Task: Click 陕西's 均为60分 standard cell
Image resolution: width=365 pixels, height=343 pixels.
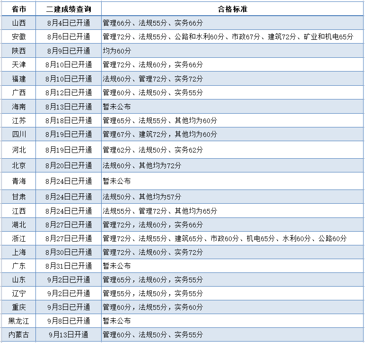Action: [x=117, y=51]
